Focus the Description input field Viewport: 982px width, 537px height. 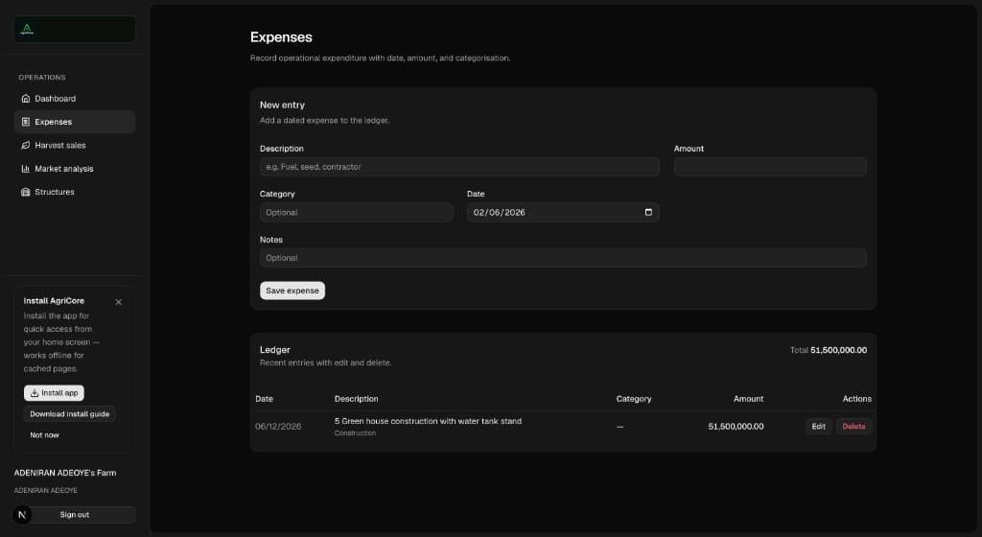(x=459, y=167)
